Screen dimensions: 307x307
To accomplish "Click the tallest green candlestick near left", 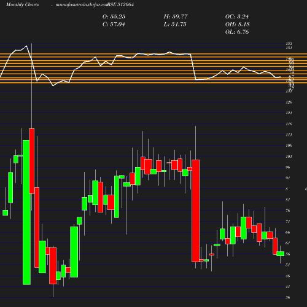I will point(26,212).
